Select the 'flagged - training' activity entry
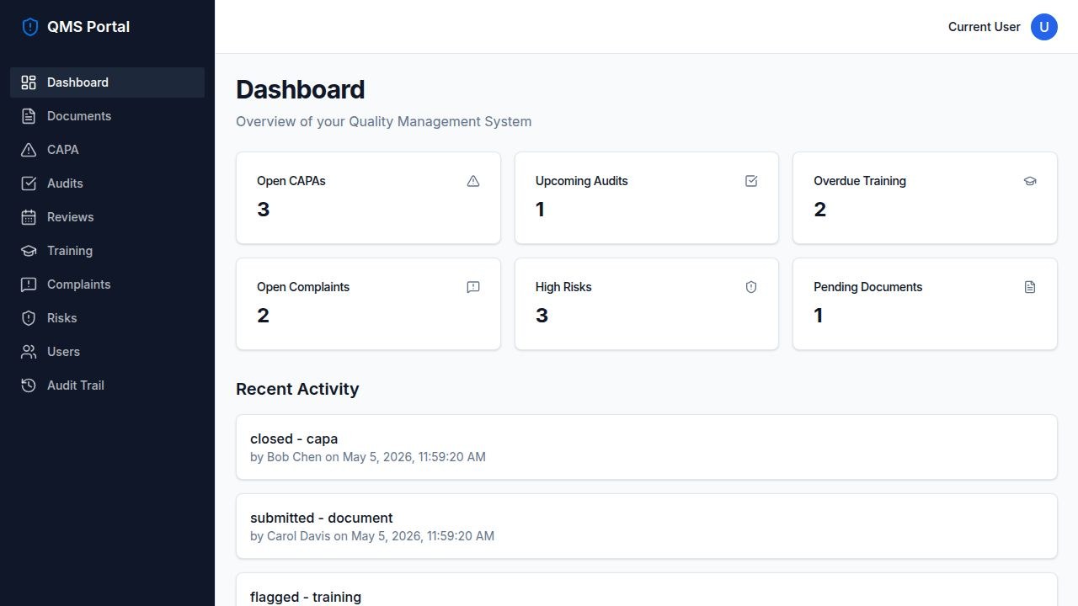This screenshot has height=606, width=1078. [647, 590]
